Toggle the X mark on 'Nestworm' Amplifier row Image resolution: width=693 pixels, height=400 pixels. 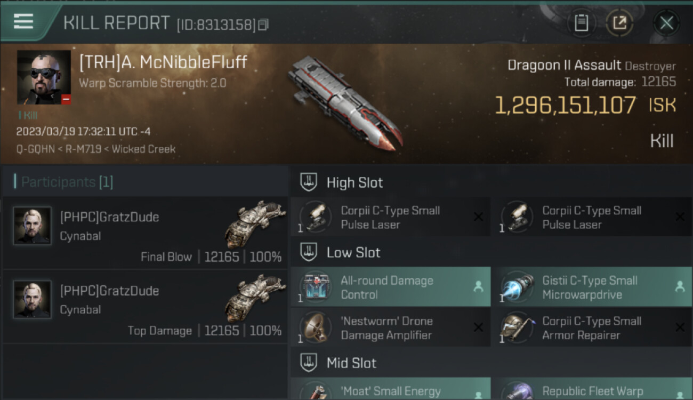coord(478,327)
